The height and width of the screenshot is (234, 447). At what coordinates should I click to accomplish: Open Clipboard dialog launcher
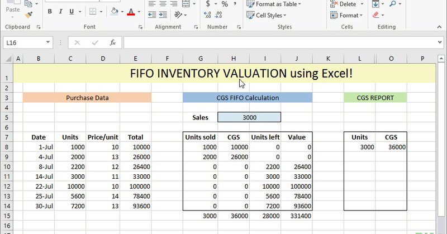(39, 27)
